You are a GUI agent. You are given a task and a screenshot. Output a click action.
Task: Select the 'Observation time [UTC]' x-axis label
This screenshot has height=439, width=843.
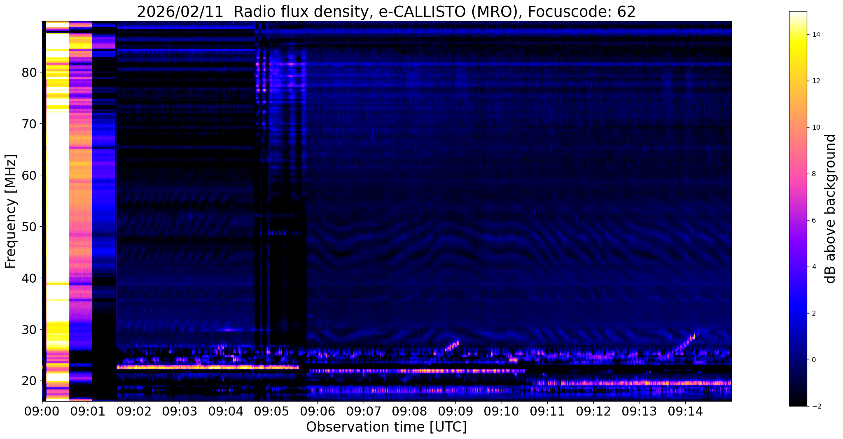point(386,427)
